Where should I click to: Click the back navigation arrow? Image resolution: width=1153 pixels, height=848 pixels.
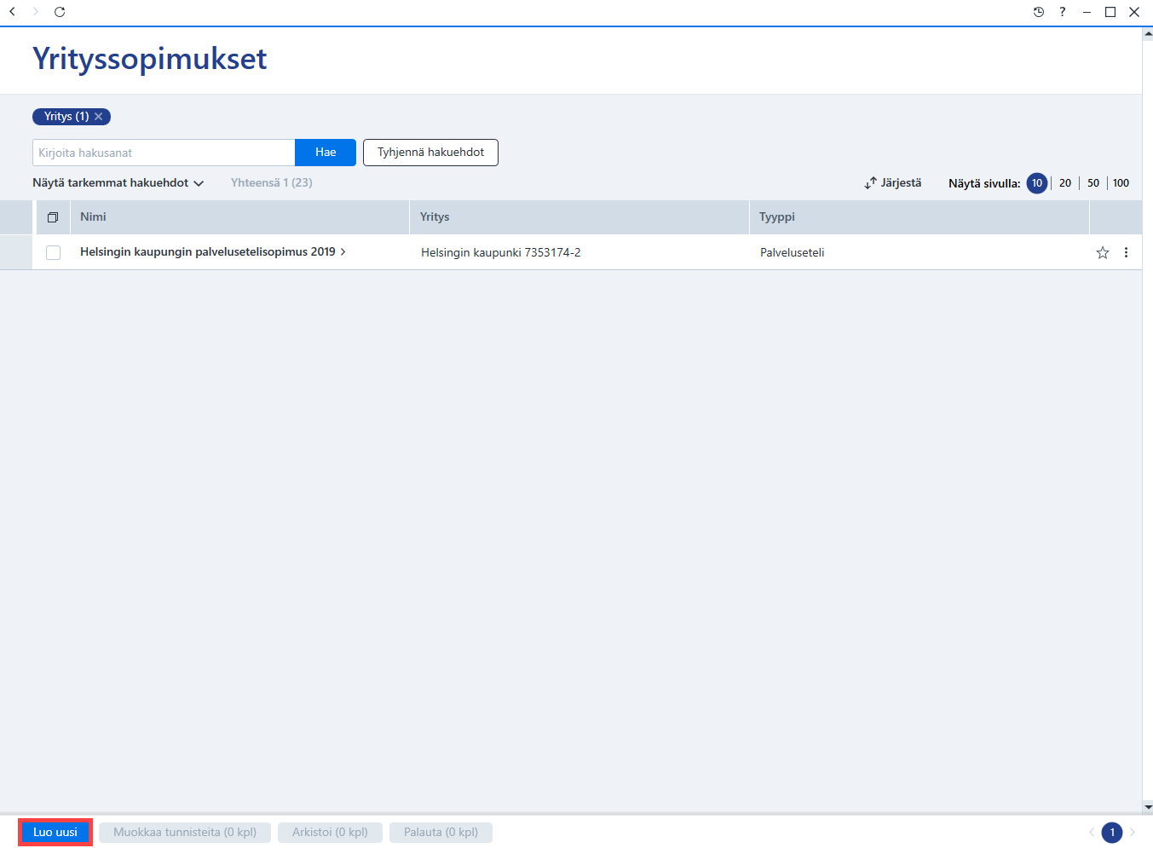[x=12, y=12]
